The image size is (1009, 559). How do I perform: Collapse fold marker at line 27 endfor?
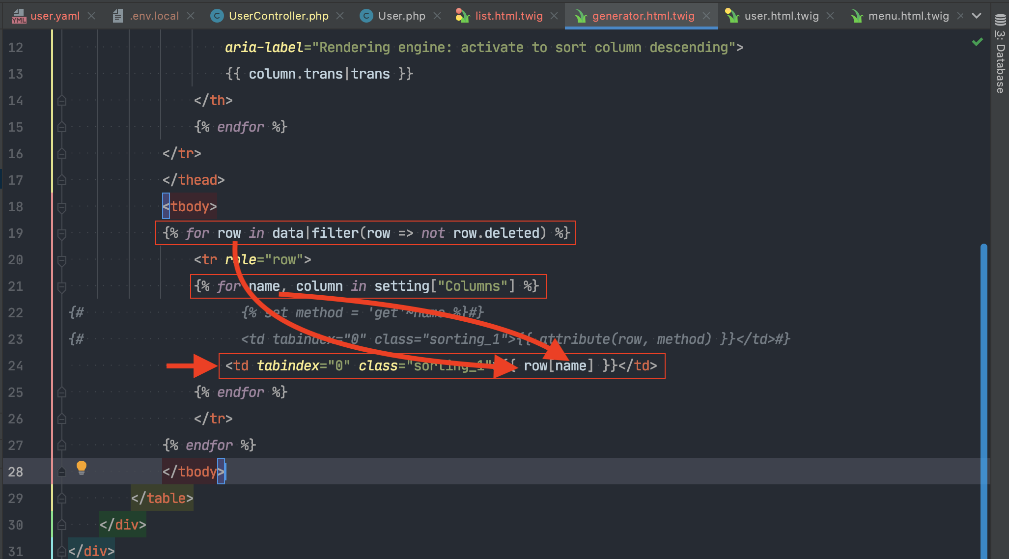tap(62, 446)
